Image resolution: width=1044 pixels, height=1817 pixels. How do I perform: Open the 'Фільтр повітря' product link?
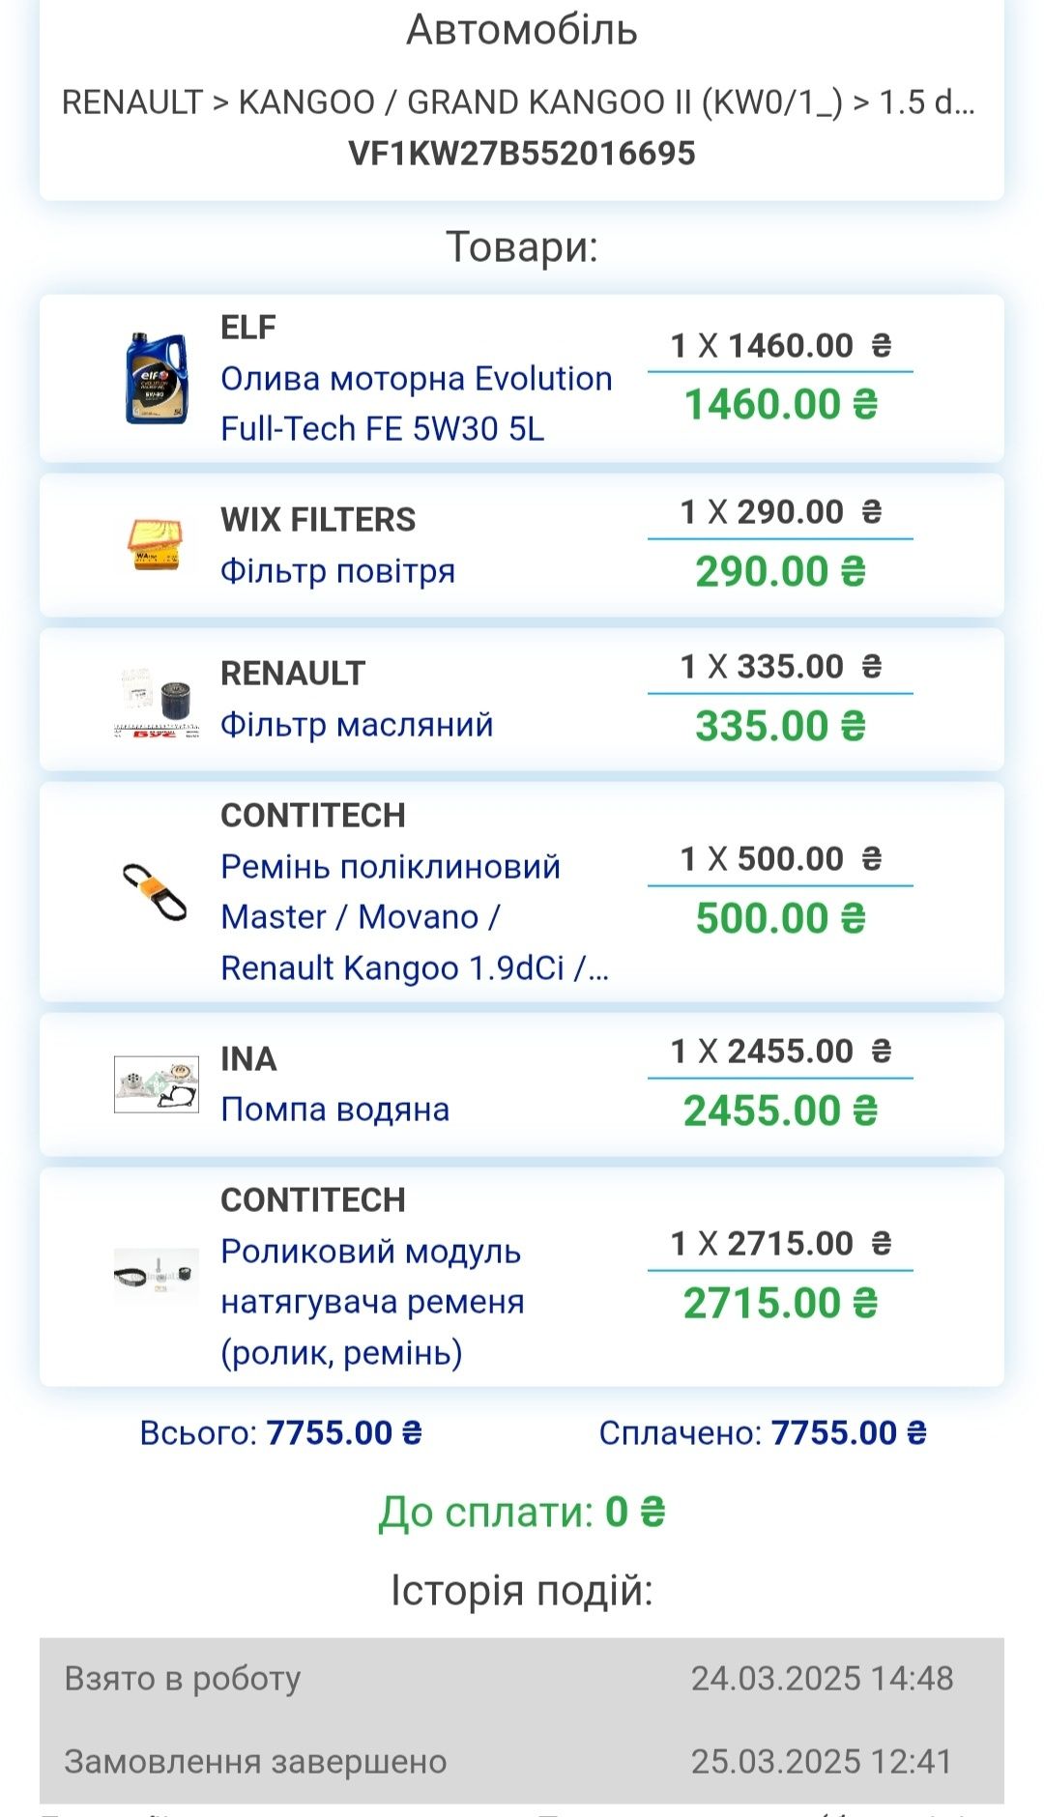point(337,570)
